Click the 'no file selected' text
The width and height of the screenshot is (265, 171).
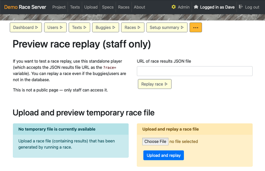pyautogui.click(x=184, y=141)
